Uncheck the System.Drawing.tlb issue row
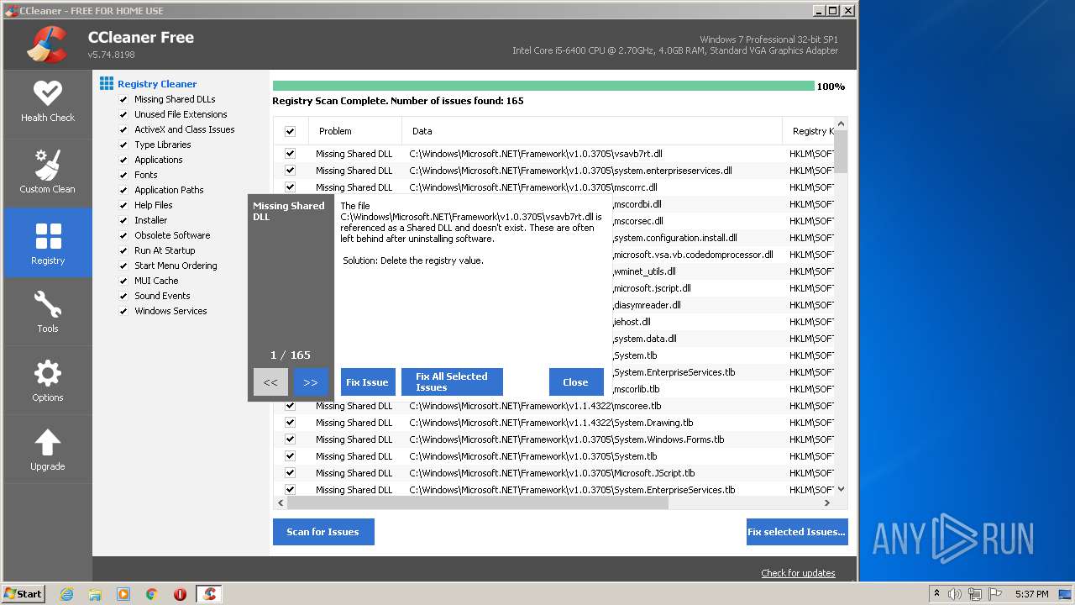Image resolution: width=1075 pixels, height=605 pixels. coord(290,423)
